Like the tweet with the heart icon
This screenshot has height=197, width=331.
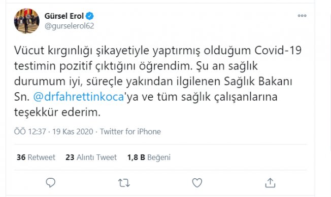pos(197,182)
